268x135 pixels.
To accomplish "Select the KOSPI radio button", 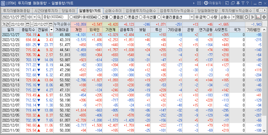I will [71, 17].
